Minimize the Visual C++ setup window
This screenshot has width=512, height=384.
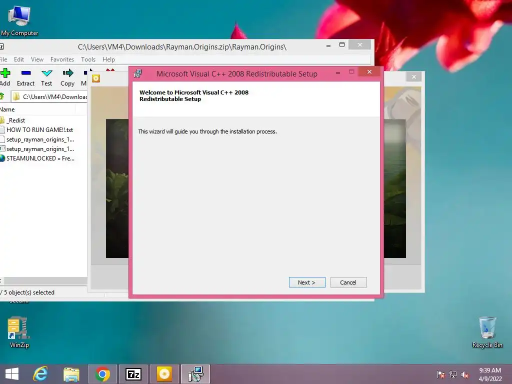[x=338, y=72]
